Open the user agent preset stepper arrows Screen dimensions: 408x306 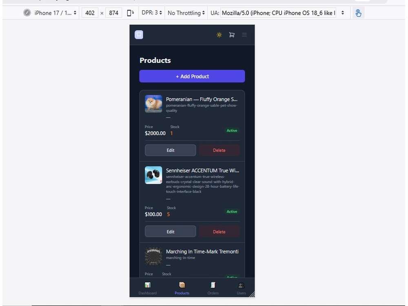tap(342, 13)
